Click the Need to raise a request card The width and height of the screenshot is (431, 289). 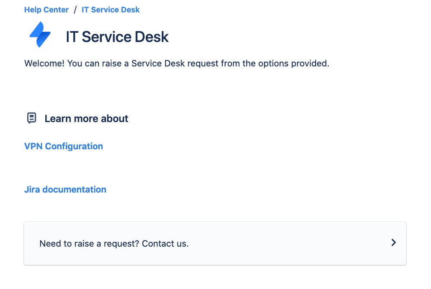click(215, 243)
